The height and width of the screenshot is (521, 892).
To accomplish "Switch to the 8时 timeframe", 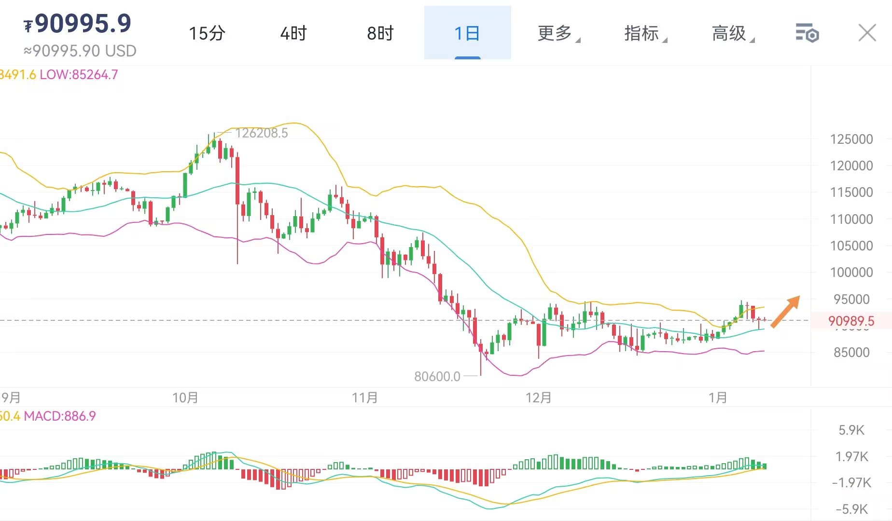I will [x=380, y=33].
